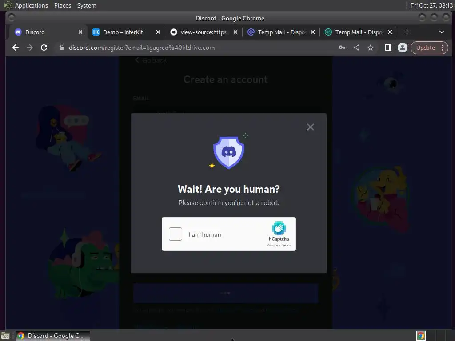The width and height of the screenshot is (455, 341).
Task: Go forward in browser history
Action: 30,48
